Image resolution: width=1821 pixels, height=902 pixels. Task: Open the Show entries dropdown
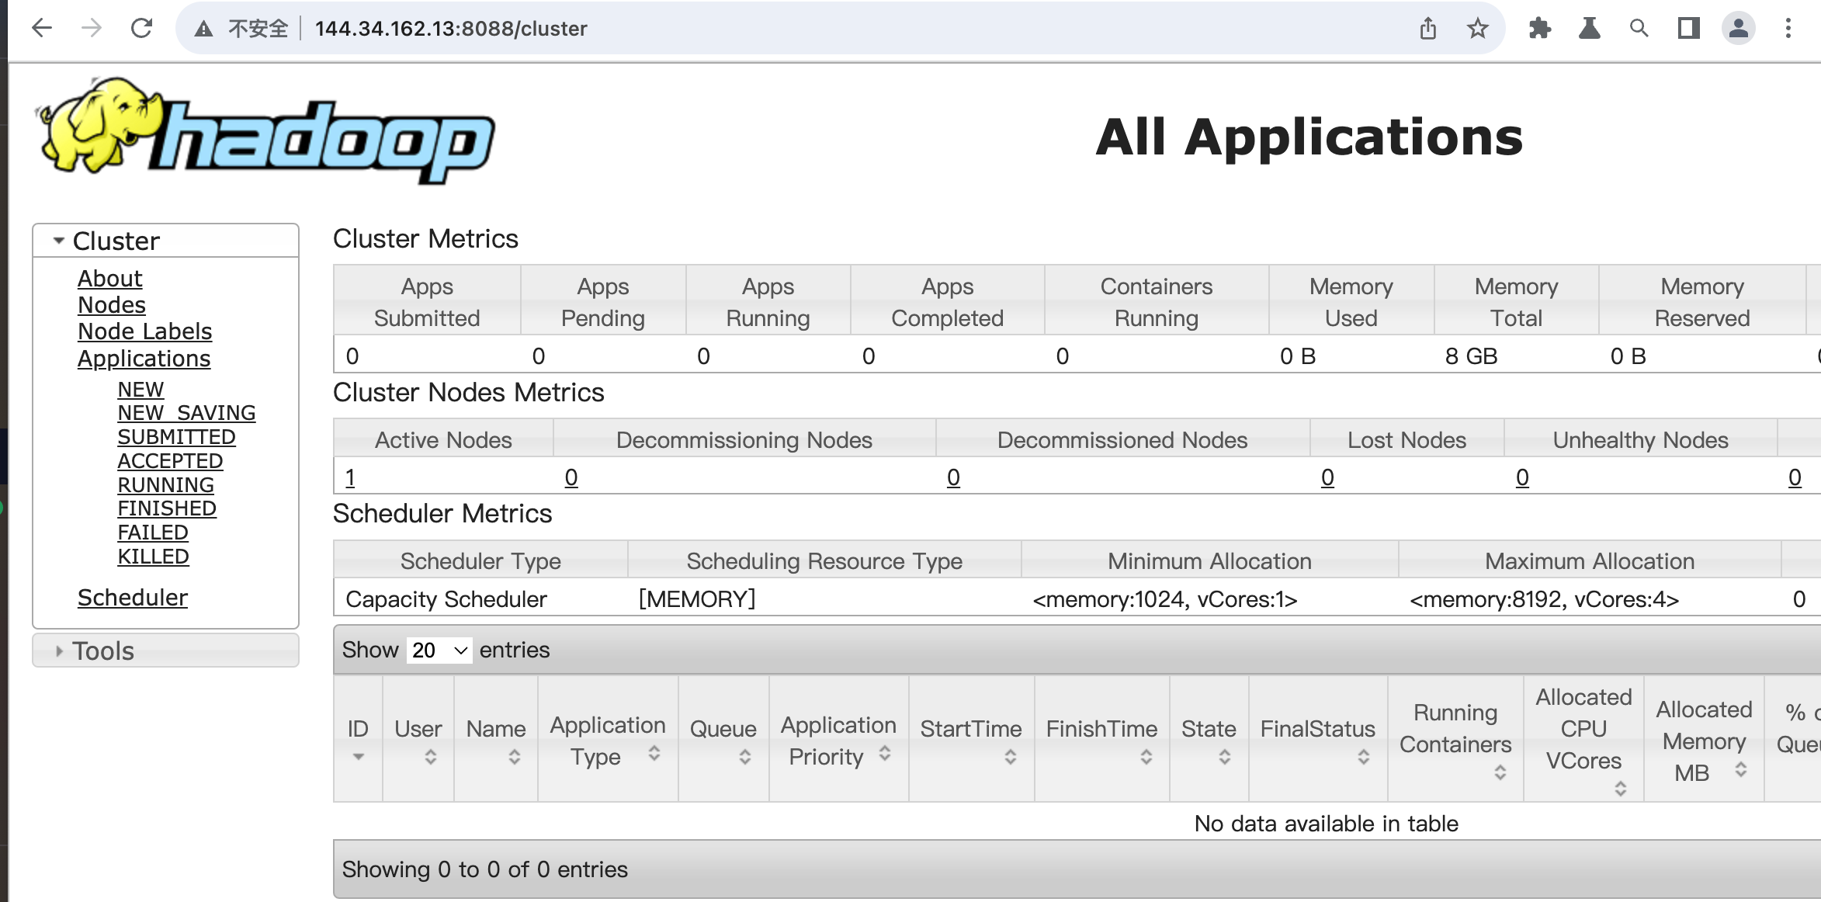tap(438, 650)
